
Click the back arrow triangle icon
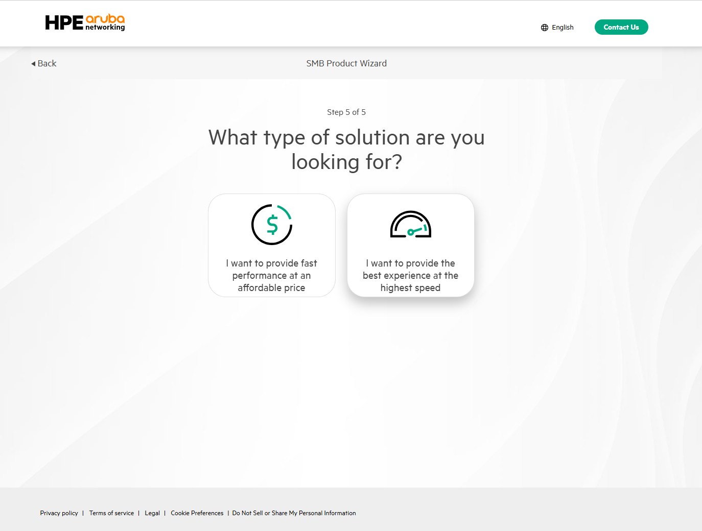(33, 63)
